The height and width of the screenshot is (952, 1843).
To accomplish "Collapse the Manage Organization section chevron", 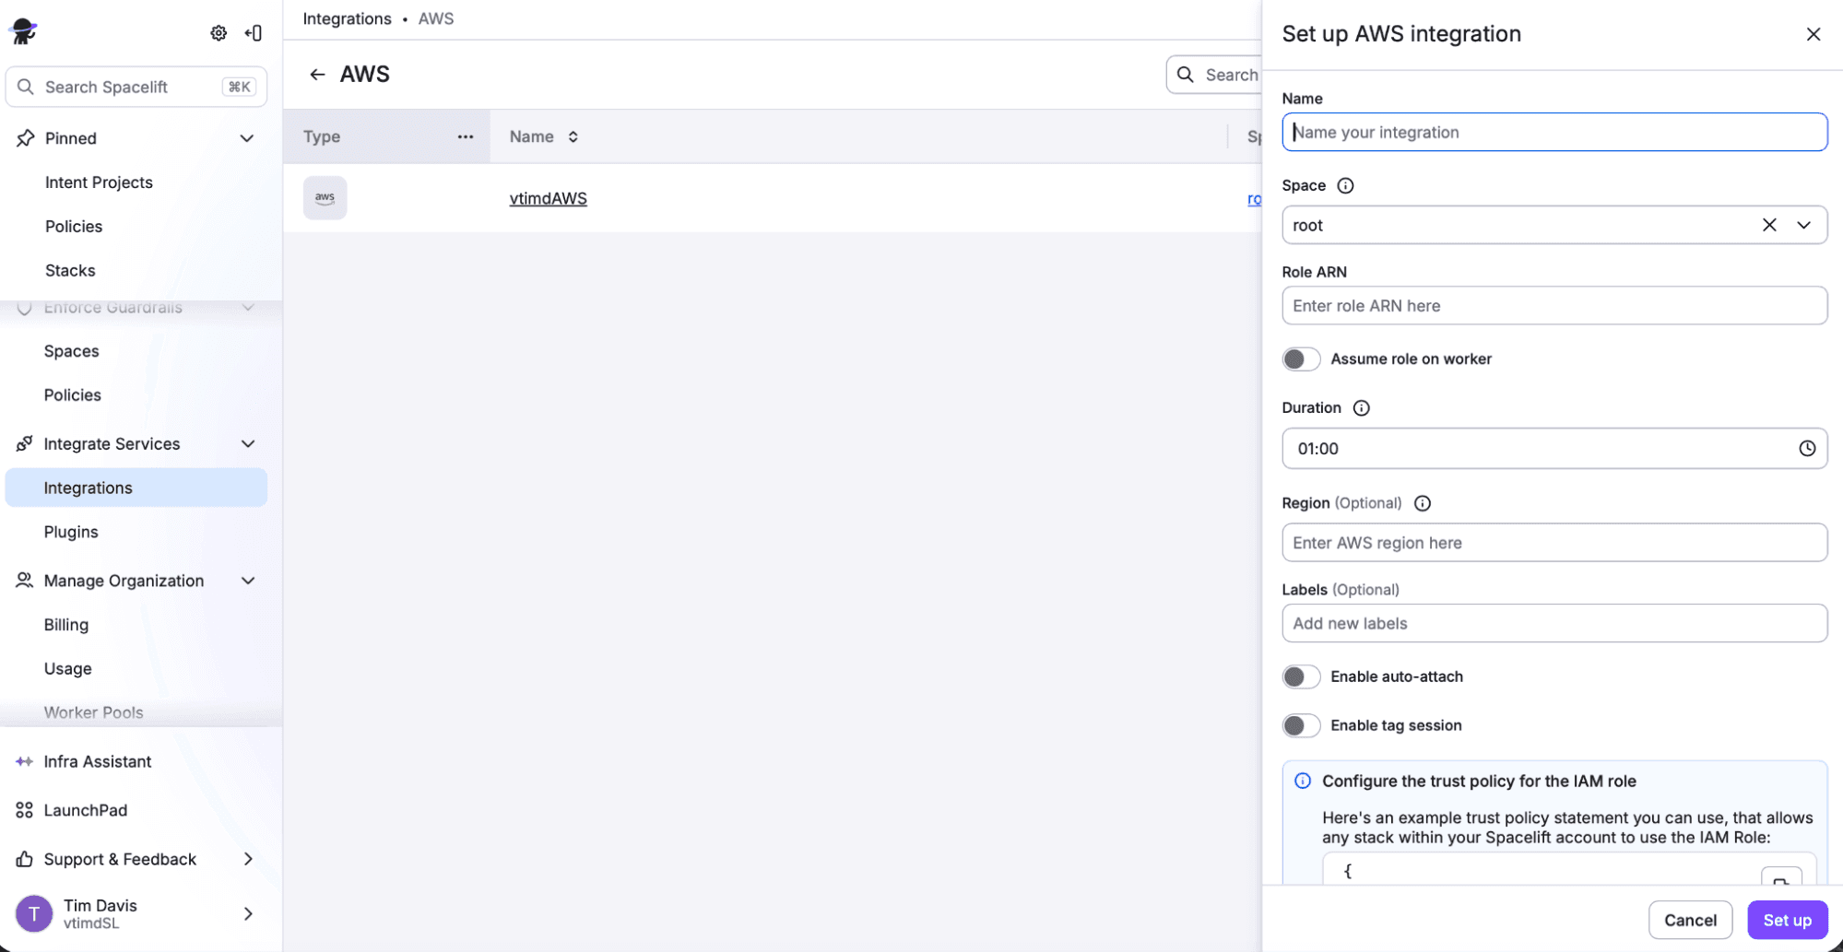I will [x=248, y=581].
